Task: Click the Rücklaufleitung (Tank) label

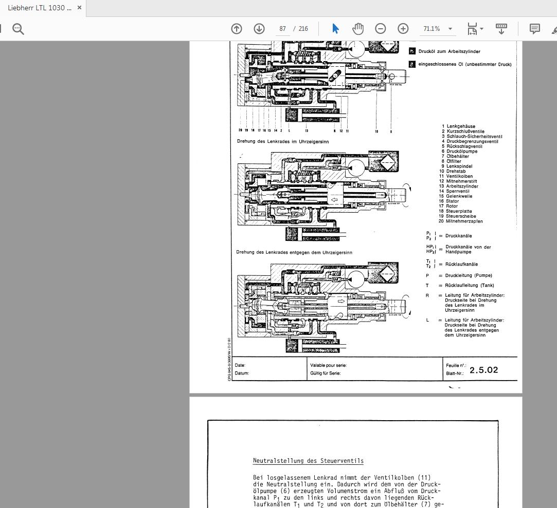Action: (x=469, y=285)
